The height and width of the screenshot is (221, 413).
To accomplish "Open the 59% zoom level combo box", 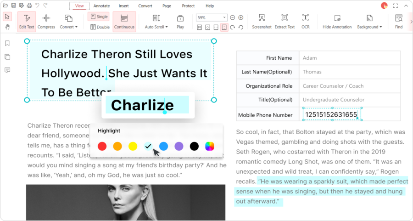I will click(x=211, y=17).
